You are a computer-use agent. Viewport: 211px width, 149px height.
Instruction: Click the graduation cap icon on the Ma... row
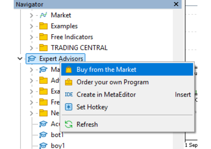[43, 70]
